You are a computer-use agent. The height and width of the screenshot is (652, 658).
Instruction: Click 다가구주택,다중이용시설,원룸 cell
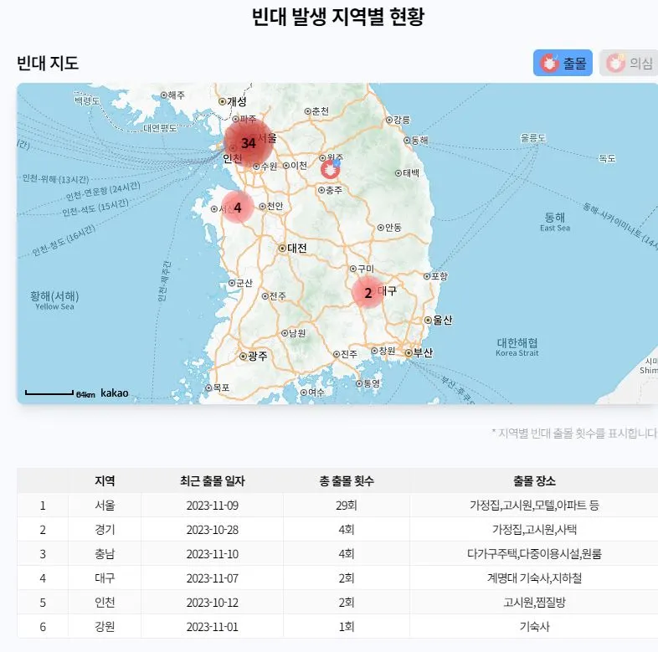pyautogui.click(x=534, y=554)
